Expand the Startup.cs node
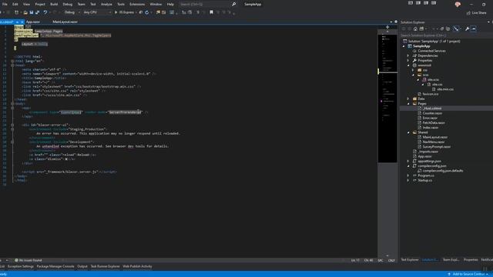The height and width of the screenshot is (277, 493). (x=408, y=180)
